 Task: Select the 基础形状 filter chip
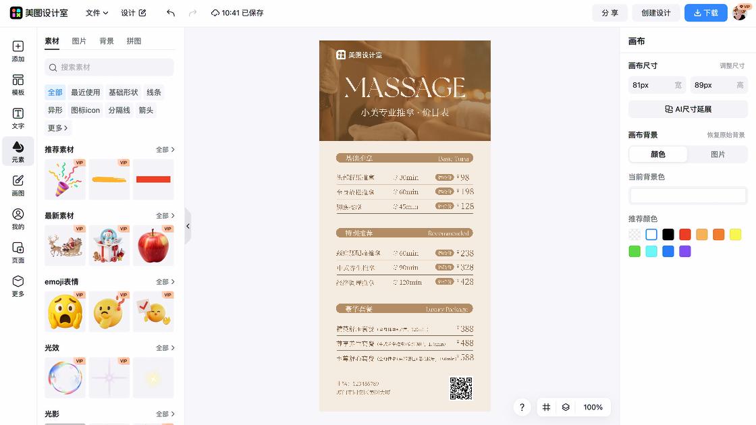[122, 92]
